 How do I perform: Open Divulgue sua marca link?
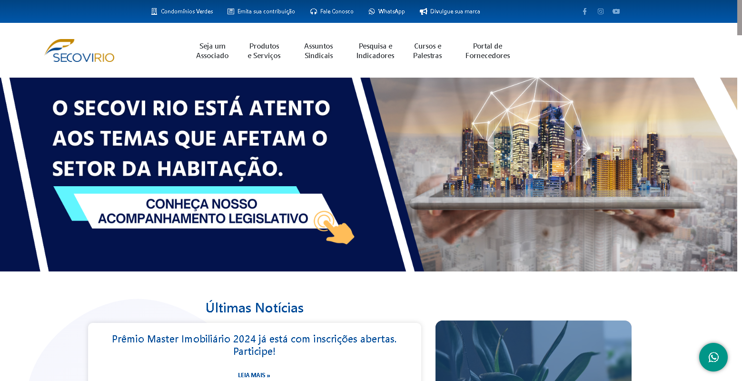pyautogui.click(x=455, y=11)
